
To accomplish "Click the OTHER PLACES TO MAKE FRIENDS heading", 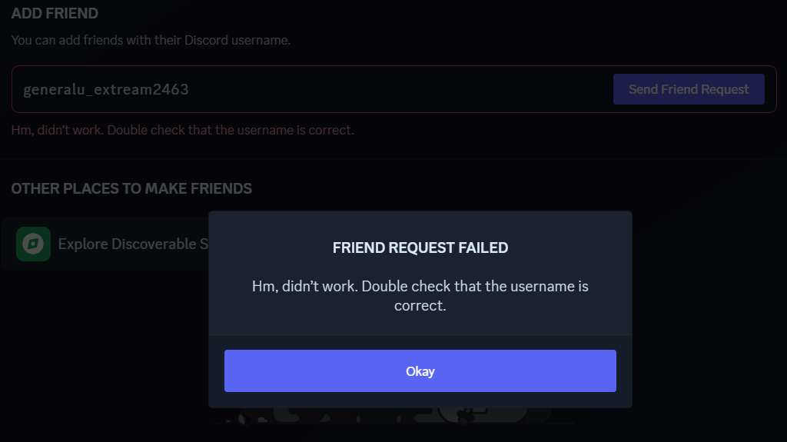I will click(131, 188).
